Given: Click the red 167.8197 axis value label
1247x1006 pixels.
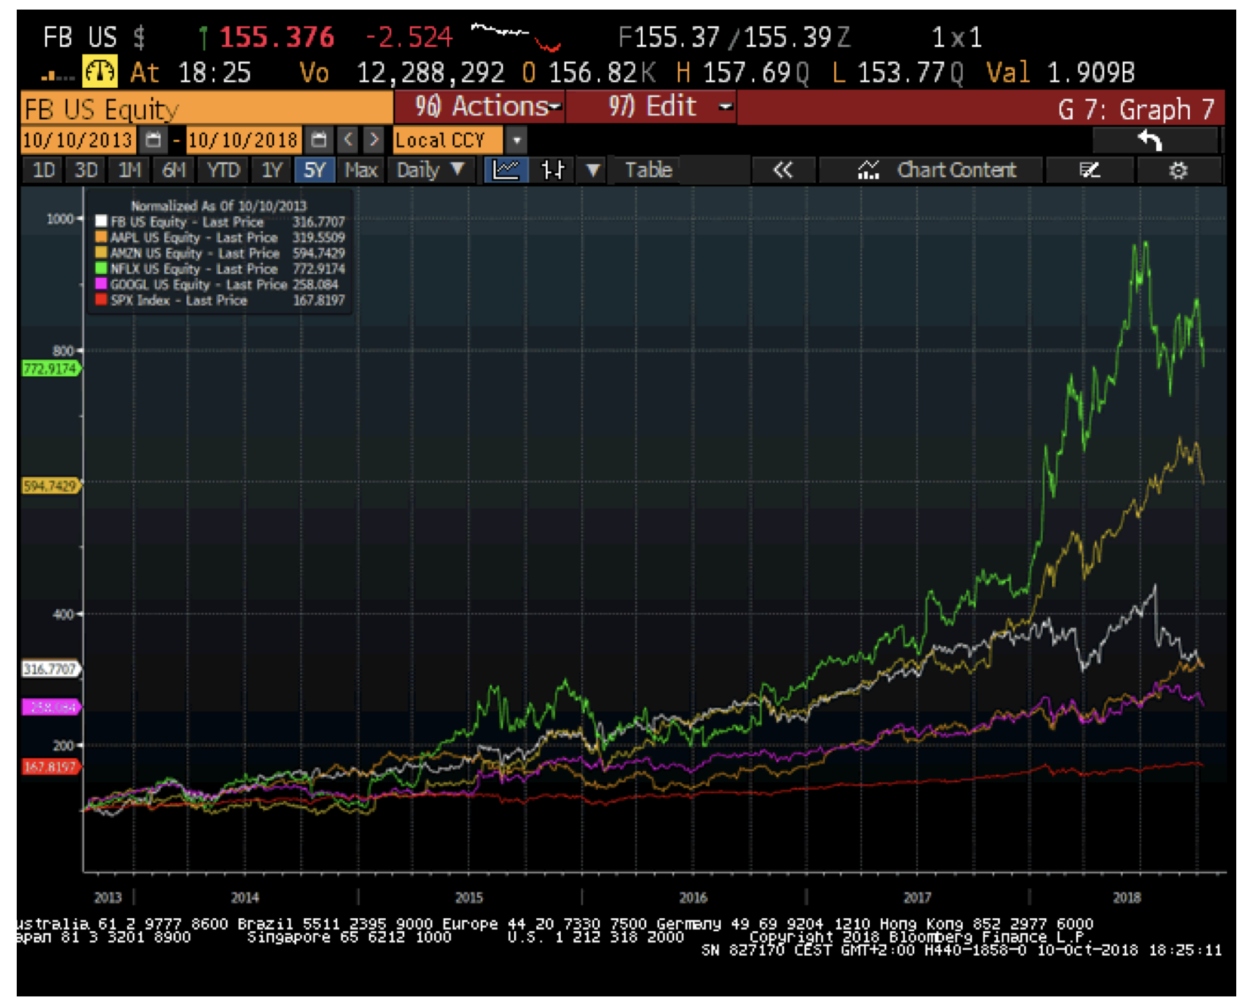Looking at the screenshot, I should point(51,766).
